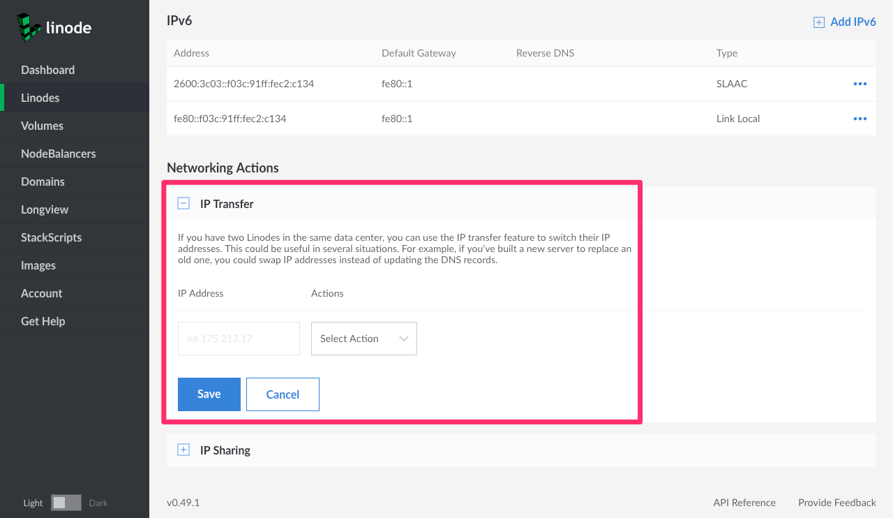
Task: Expand IP Sharing using plus icon
Action: [x=183, y=450]
